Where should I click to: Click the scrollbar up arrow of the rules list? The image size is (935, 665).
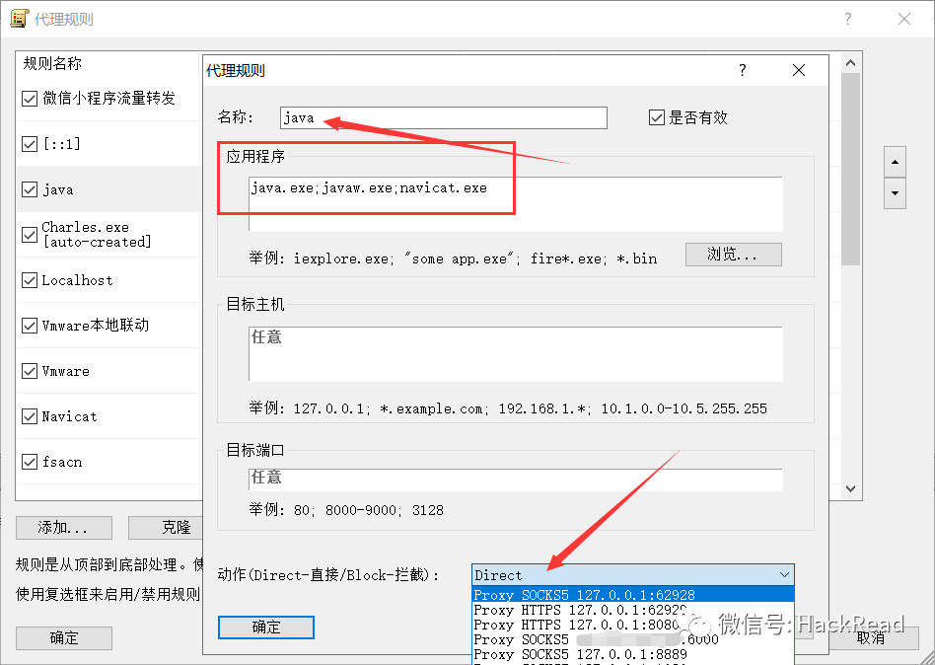point(851,62)
